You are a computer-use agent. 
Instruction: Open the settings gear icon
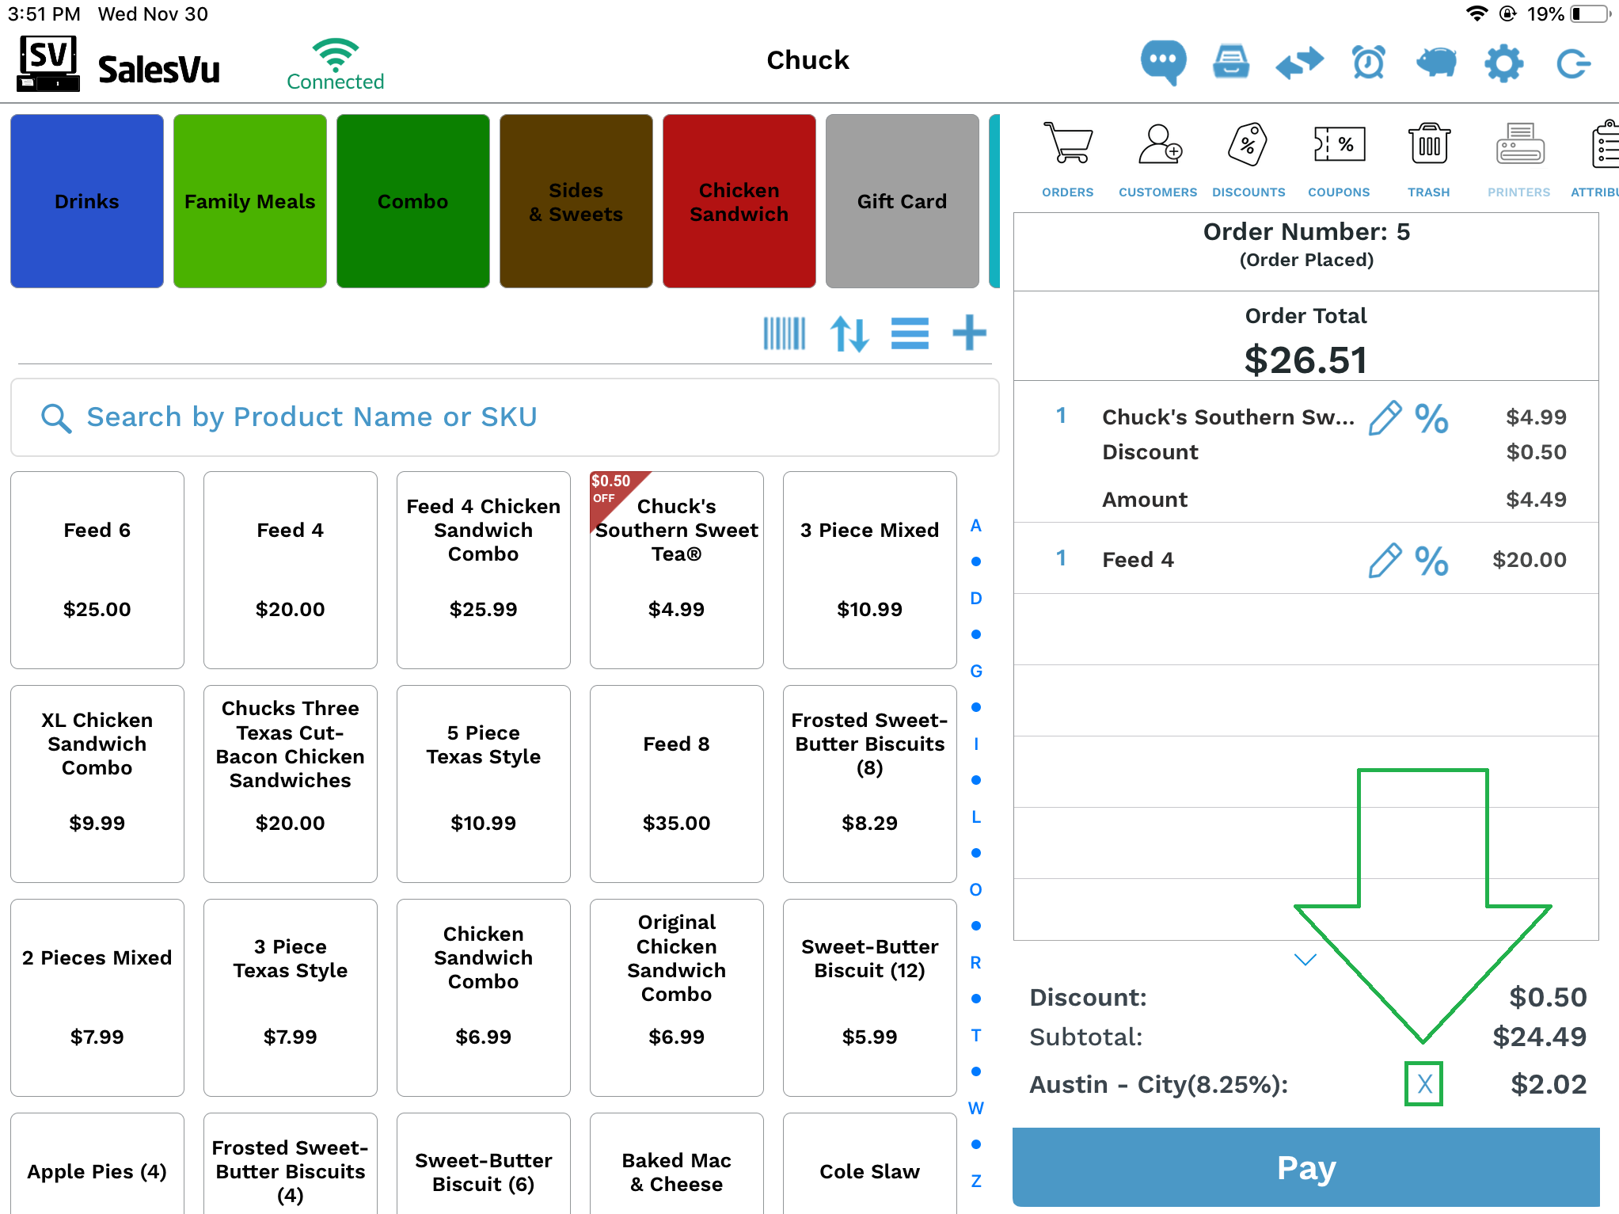click(x=1503, y=63)
